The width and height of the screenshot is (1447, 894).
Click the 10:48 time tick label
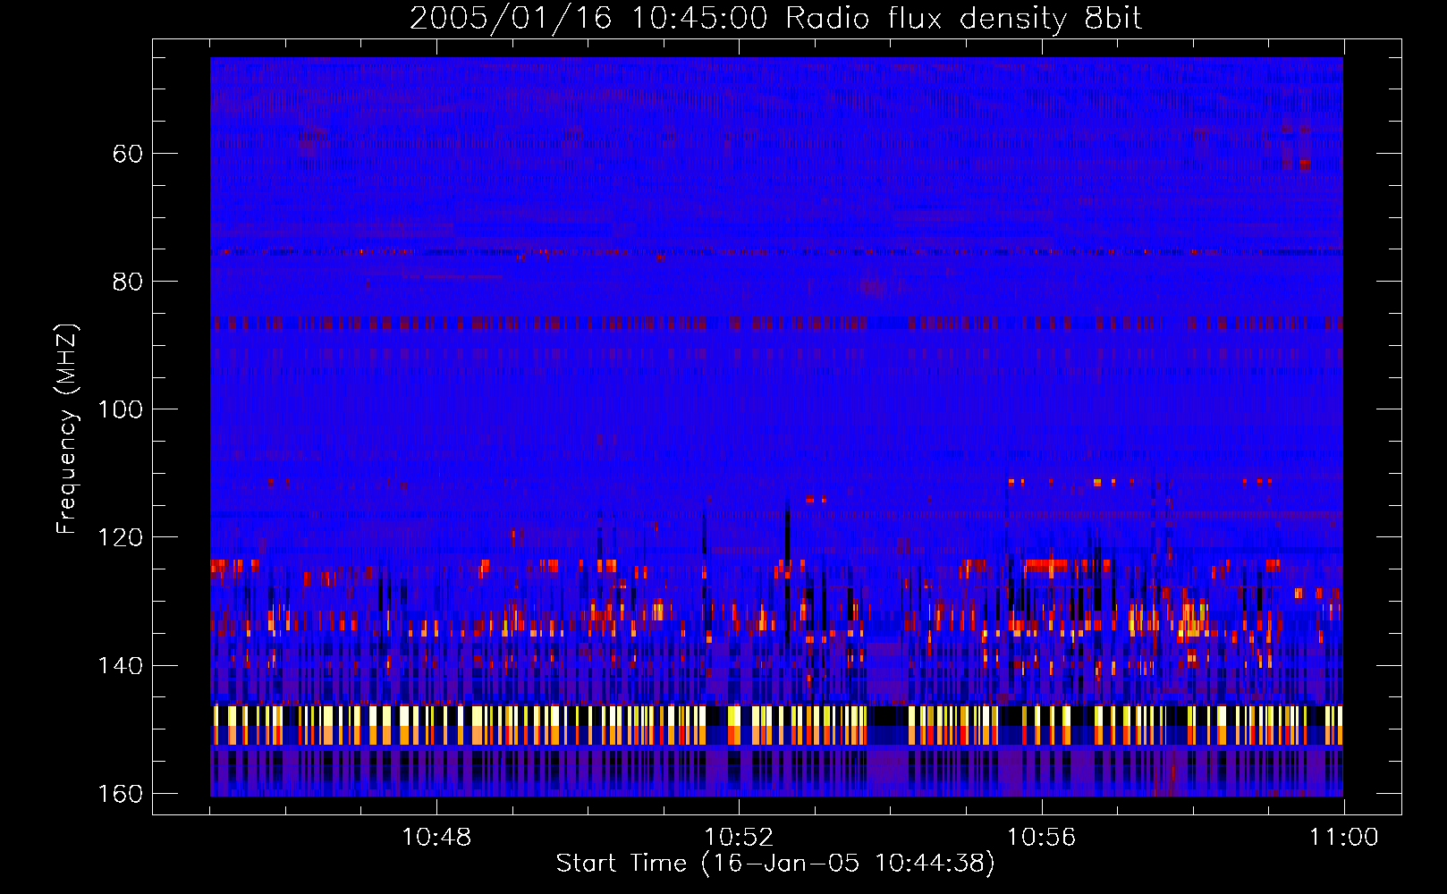click(436, 838)
